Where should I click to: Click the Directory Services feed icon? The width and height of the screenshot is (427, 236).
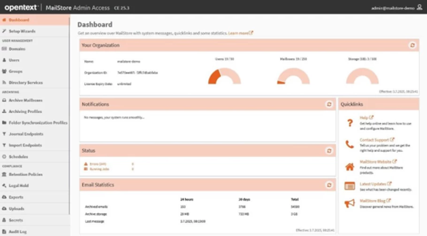point(4,82)
